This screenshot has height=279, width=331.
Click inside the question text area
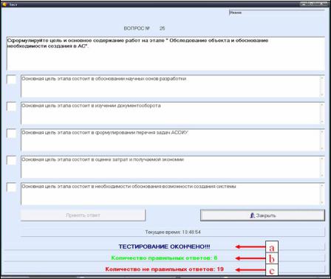point(165,53)
